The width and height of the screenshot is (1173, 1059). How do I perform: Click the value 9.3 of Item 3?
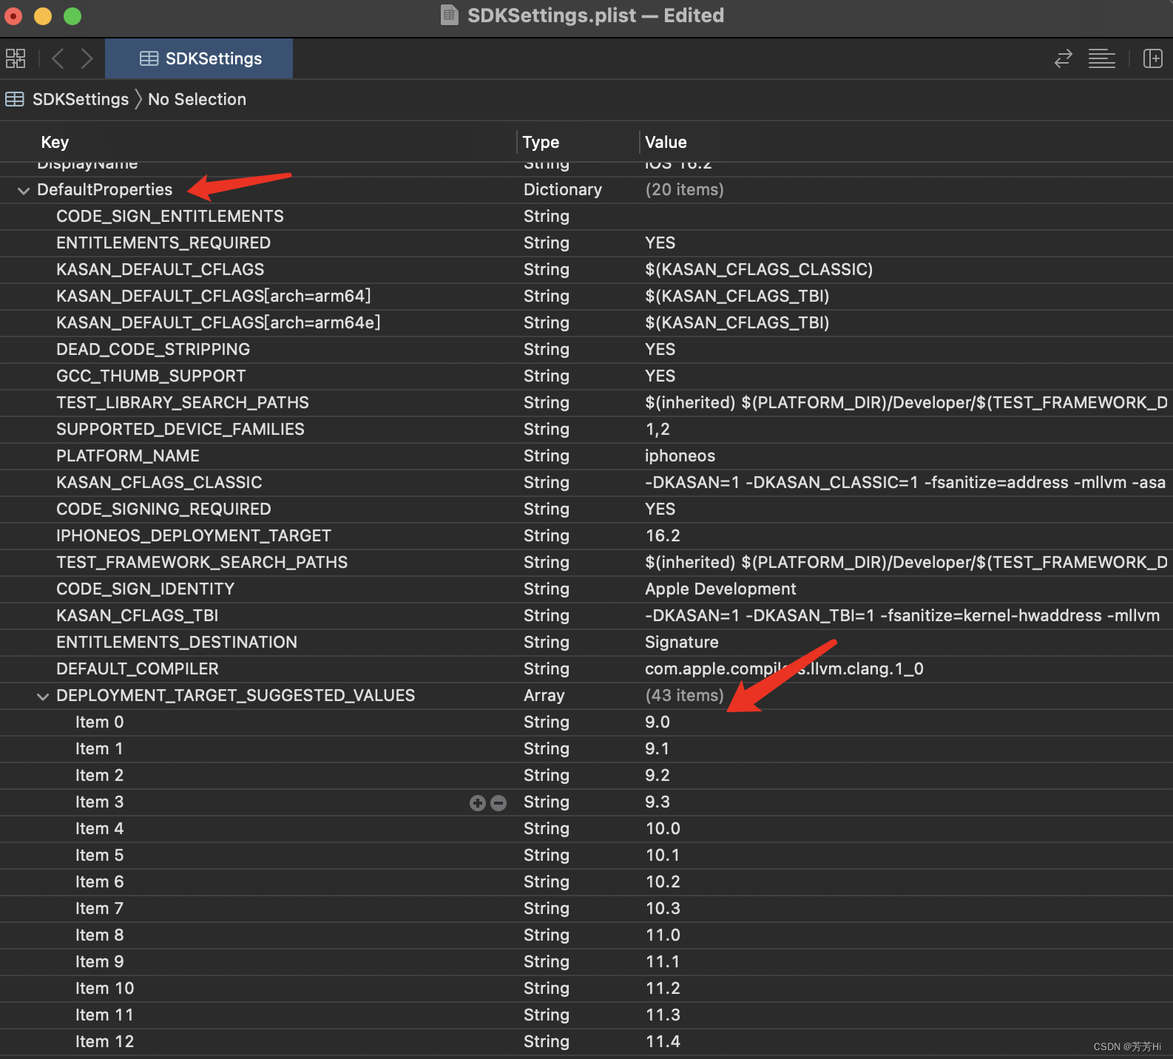[658, 802]
